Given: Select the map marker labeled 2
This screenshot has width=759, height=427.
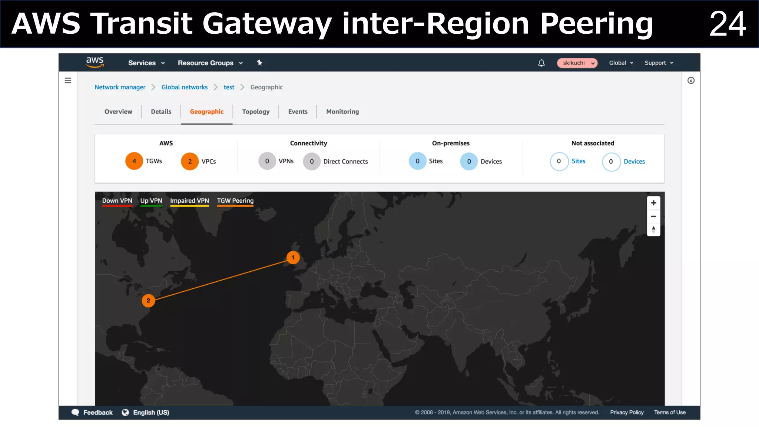Looking at the screenshot, I should coord(148,300).
